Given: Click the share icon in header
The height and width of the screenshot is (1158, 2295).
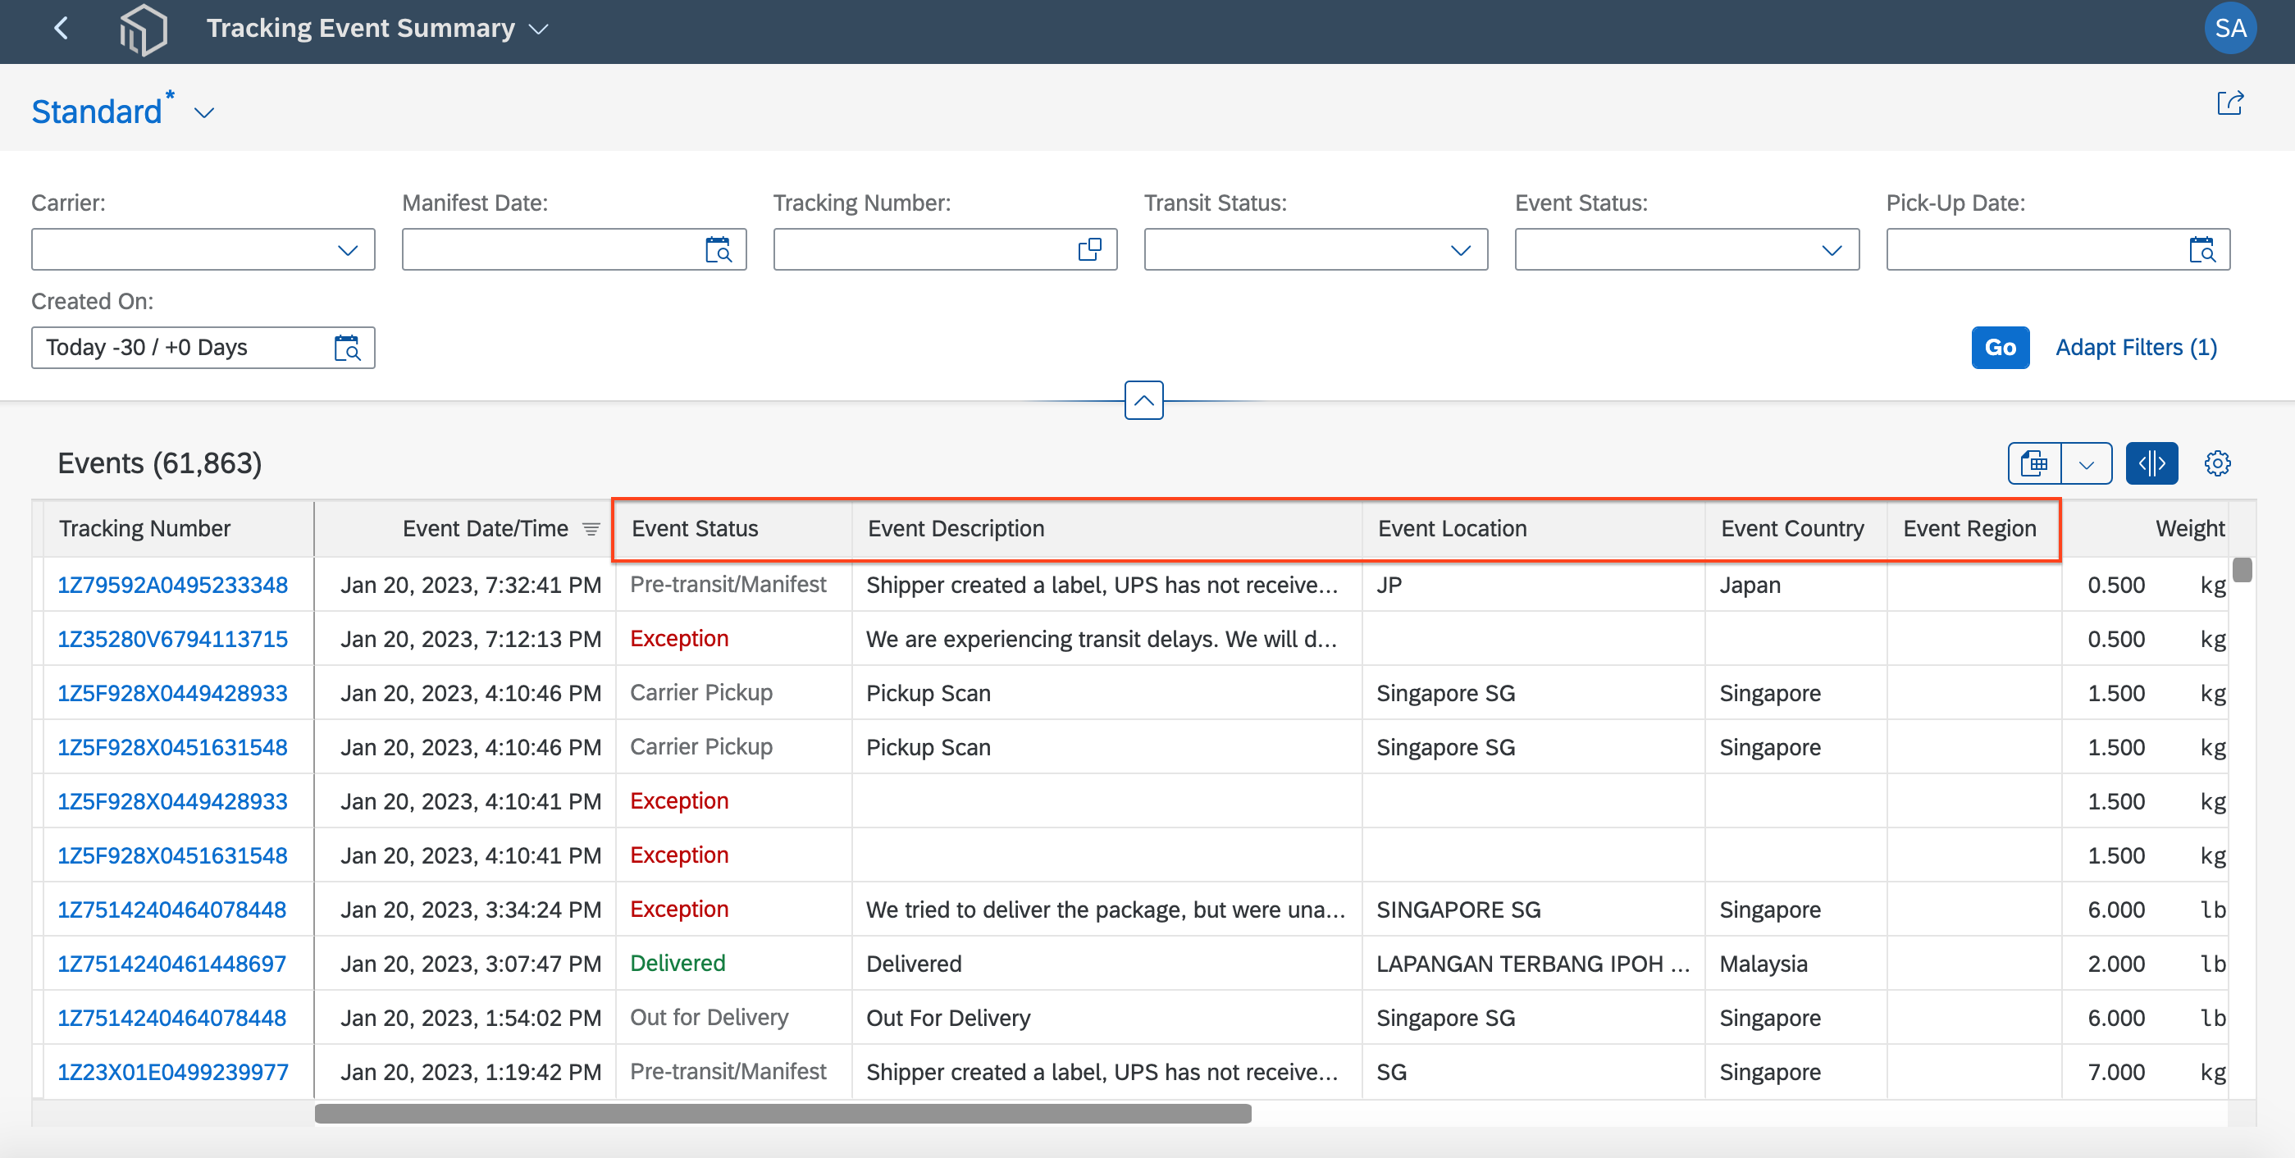Looking at the screenshot, I should click(2230, 103).
